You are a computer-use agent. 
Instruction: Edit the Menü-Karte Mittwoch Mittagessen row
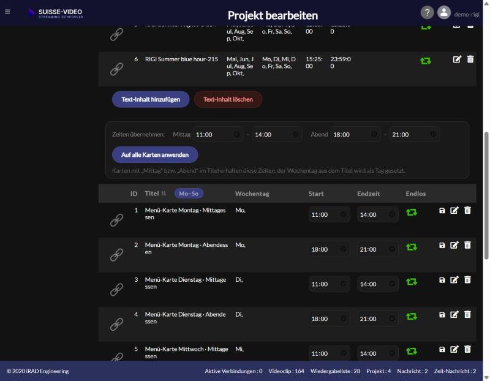pos(454,349)
